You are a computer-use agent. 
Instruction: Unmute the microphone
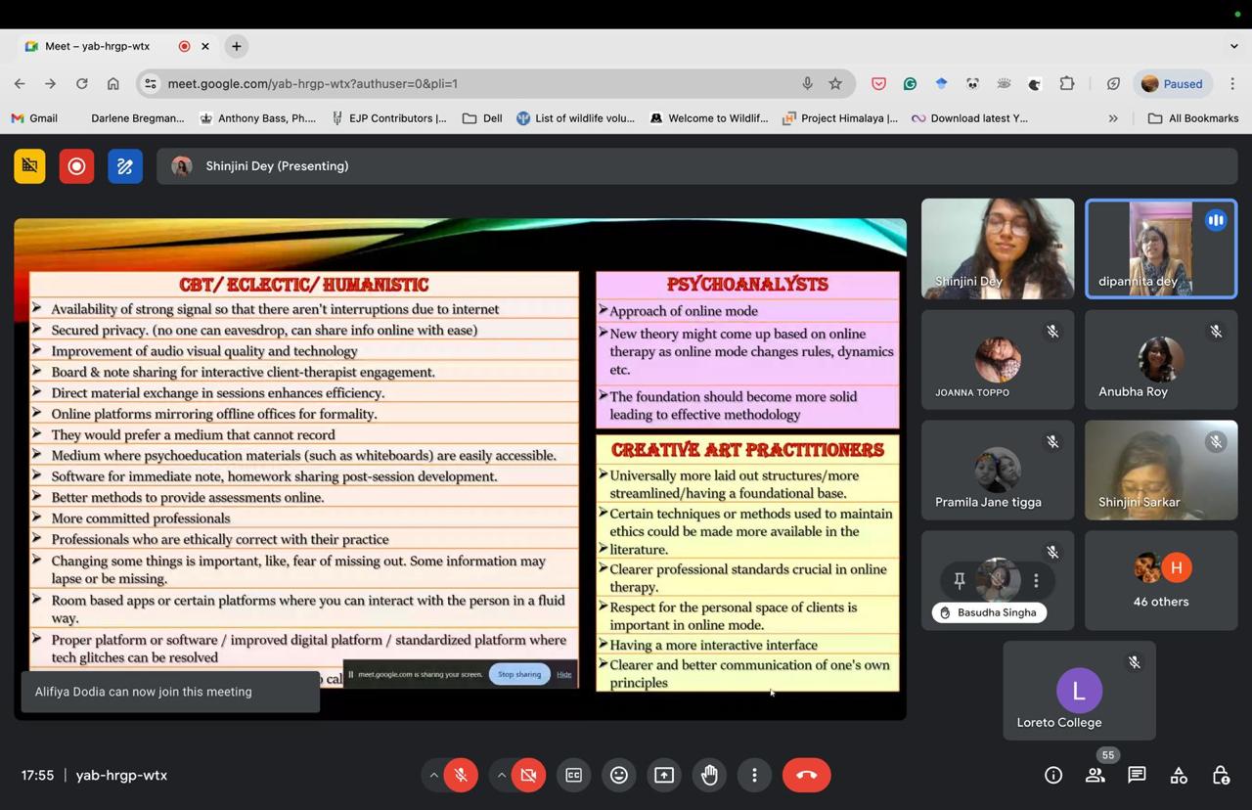[x=461, y=775]
